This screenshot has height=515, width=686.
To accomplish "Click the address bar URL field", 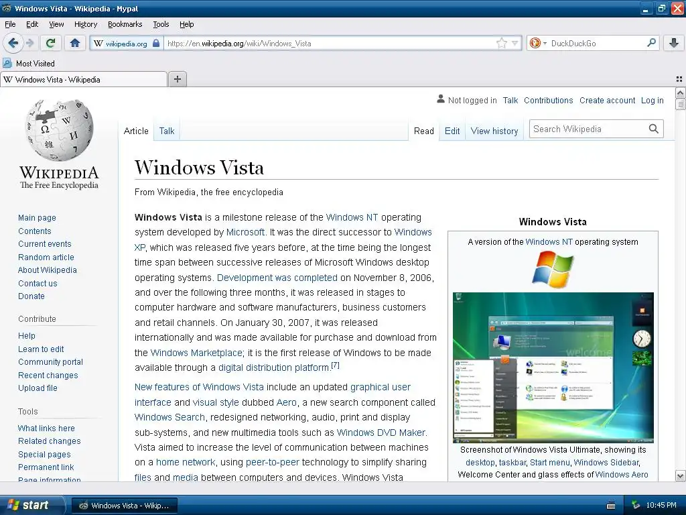I will [330, 44].
